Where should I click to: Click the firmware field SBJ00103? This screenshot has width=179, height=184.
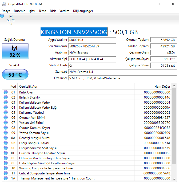[92, 40]
